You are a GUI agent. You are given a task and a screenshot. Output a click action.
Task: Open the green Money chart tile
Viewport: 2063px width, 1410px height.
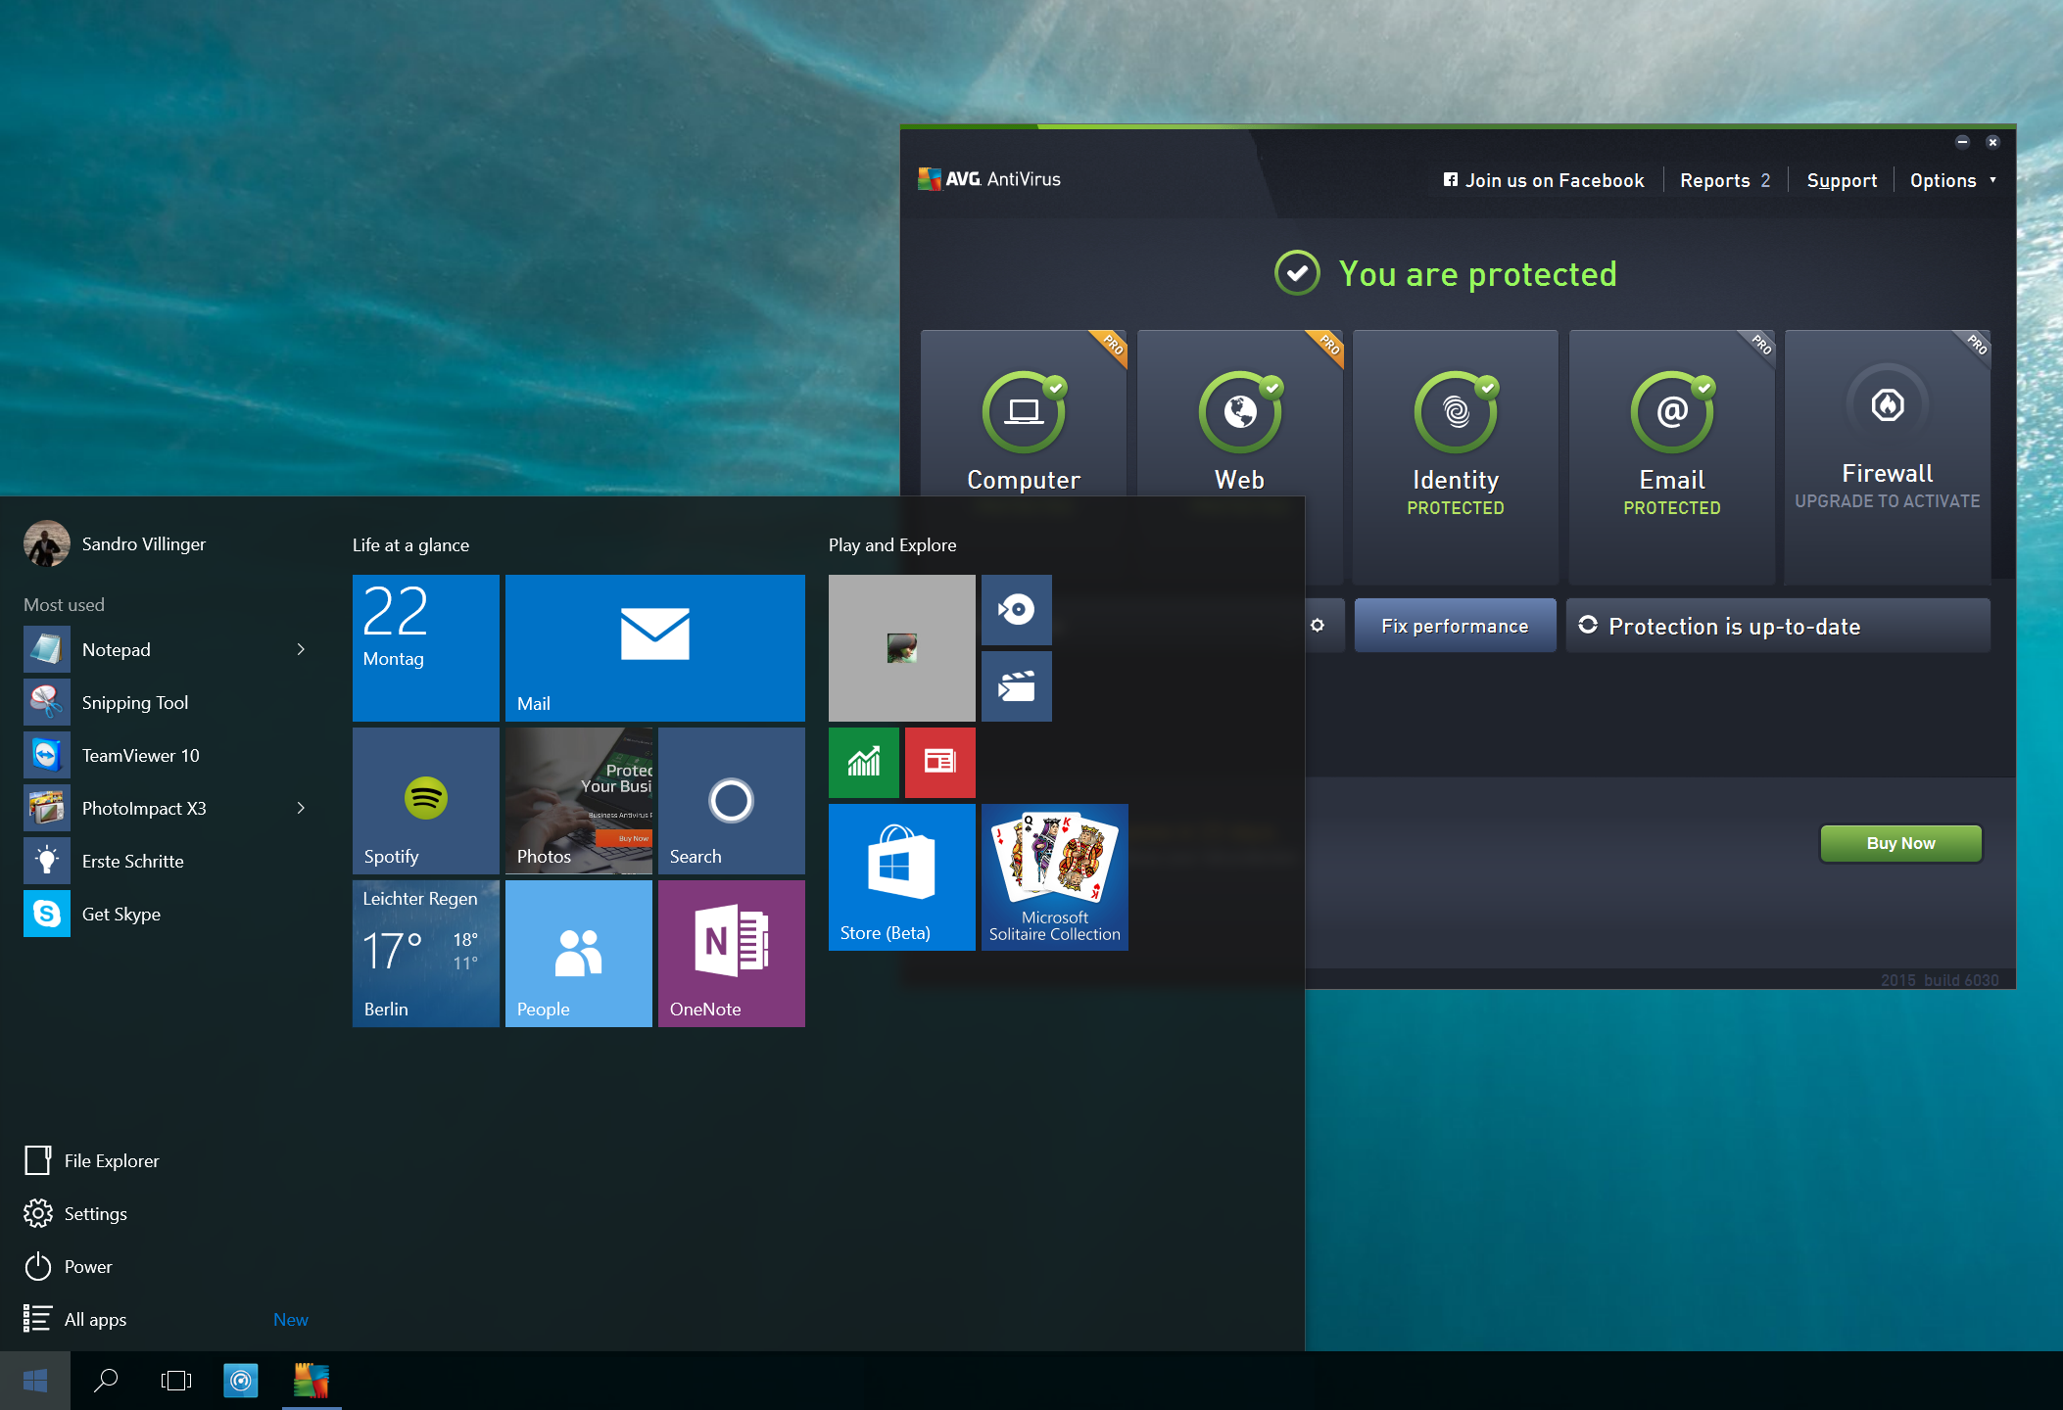pyautogui.click(x=864, y=763)
